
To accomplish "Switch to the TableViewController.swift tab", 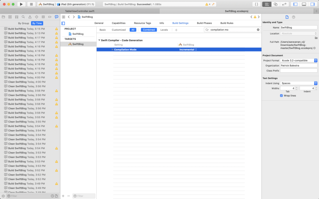I will [80, 11].
